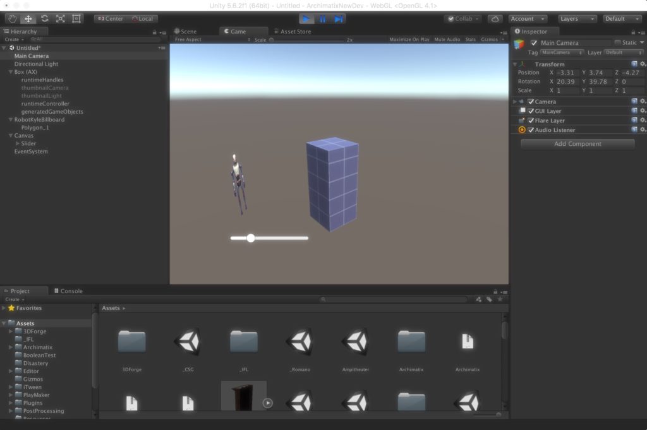Screen dimensions: 647x430
Task: Toggle the Flare Layer component off
Action: (529, 120)
